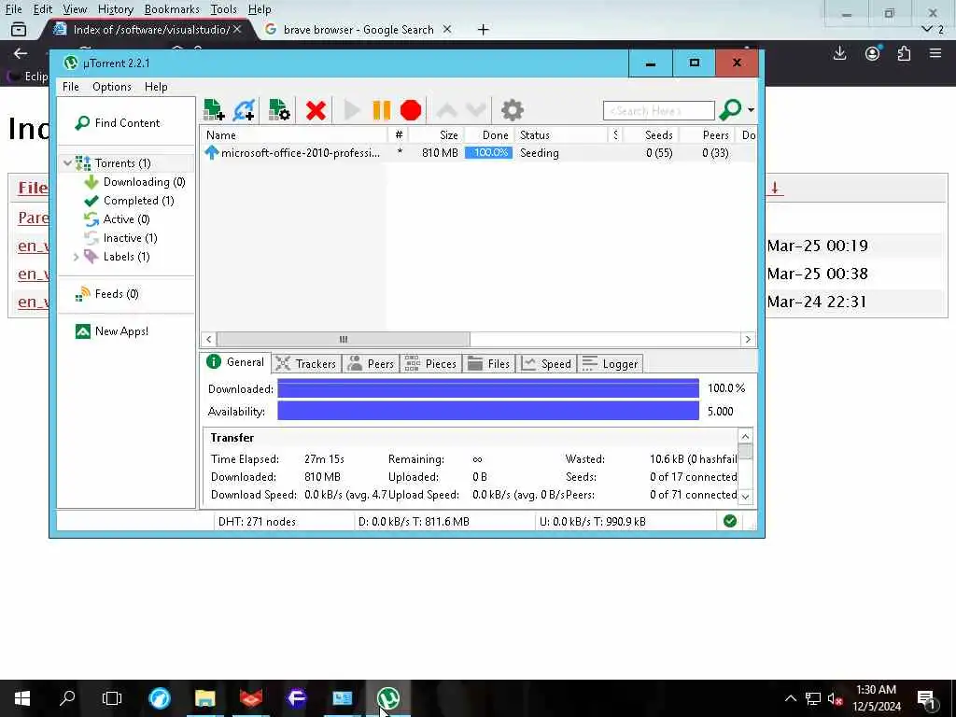
Task: Open µTorrent File menu
Action: tap(71, 87)
